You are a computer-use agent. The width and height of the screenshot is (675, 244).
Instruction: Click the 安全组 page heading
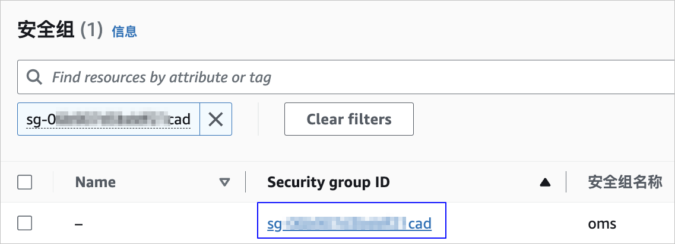pos(46,31)
